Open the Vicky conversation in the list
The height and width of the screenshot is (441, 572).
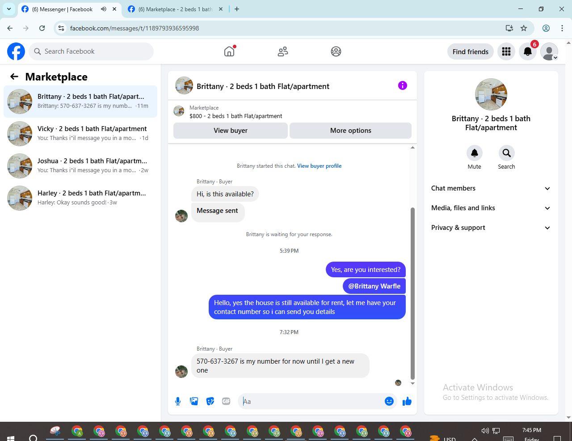click(80, 134)
